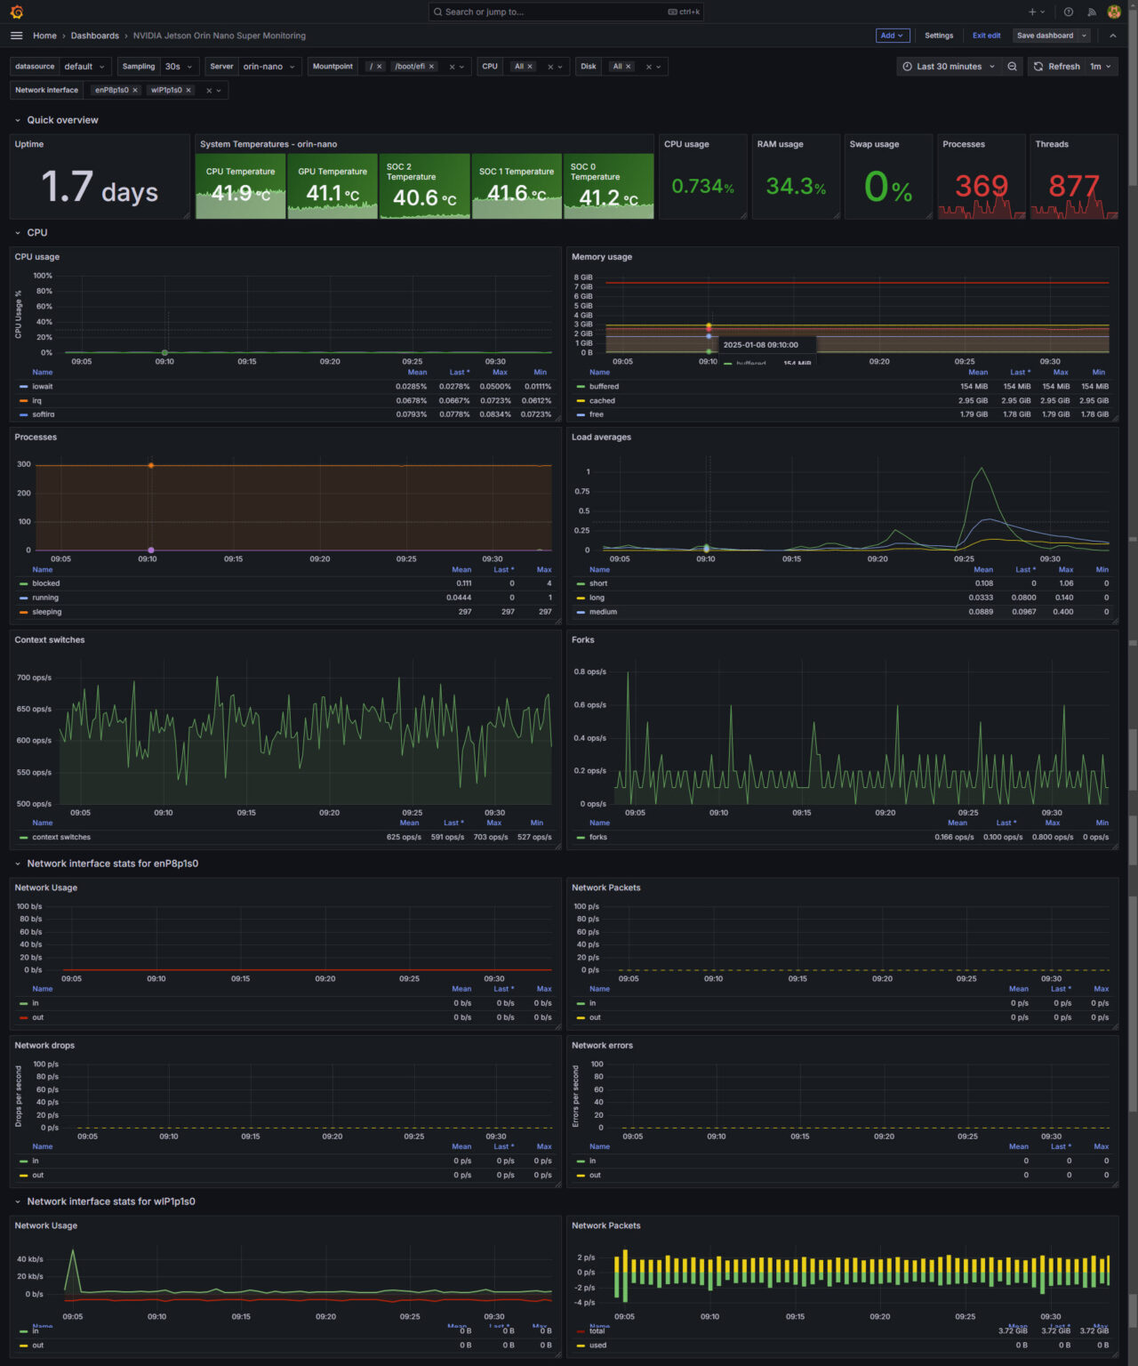Click the Save dashboard button
This screenshot has height=1366, width=1138.
tap(1046, 36)
